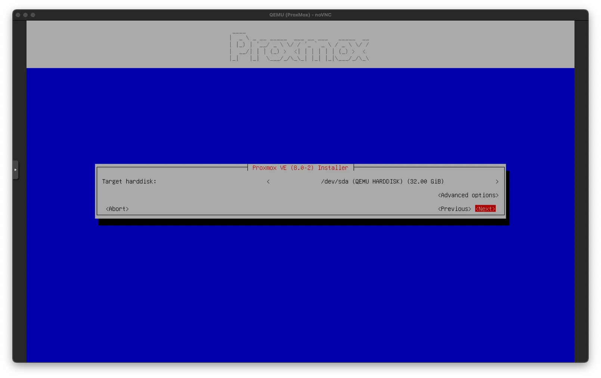Choose the /dev/sda QEMU HARDDISK target

(x=382, y=181)
